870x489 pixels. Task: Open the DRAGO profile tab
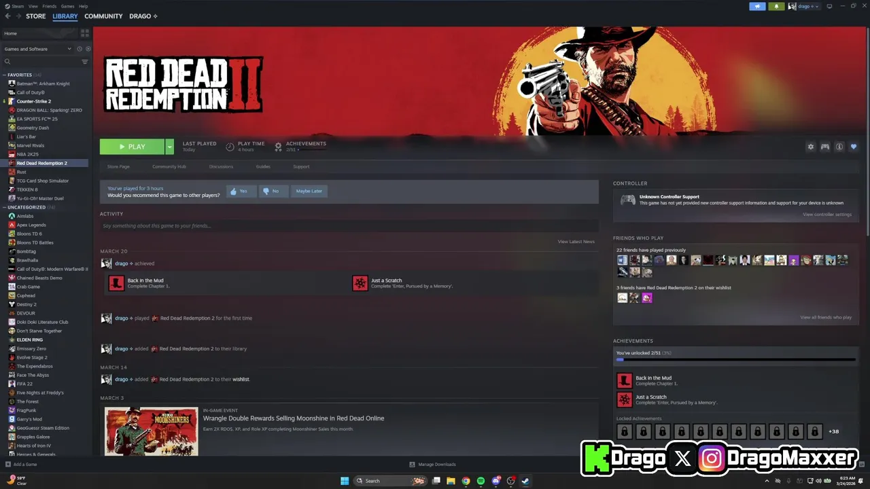click(x=143, y=16)
